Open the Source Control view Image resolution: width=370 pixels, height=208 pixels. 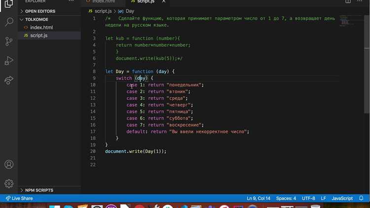pyautogui.click(x=9, y=42)
